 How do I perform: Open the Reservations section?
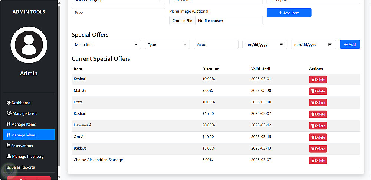22,146
